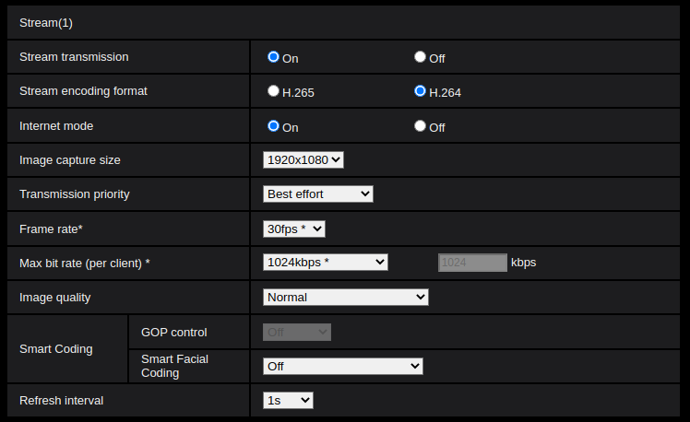Image resolution: width=690 pixels, height=422 pixels.
Task: Click the Image quality label text
Action: tap(55, 297)
